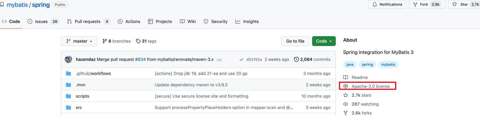
Task: Click the '3 weeks ago' timestamp
Action: click(x=318, y=107)
